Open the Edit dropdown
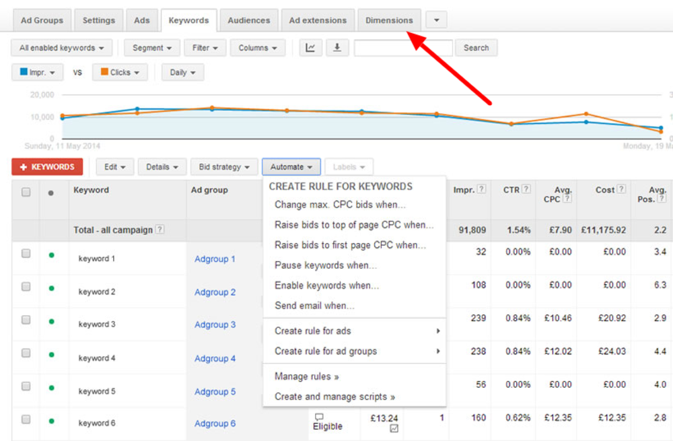 tap(114, 166)
